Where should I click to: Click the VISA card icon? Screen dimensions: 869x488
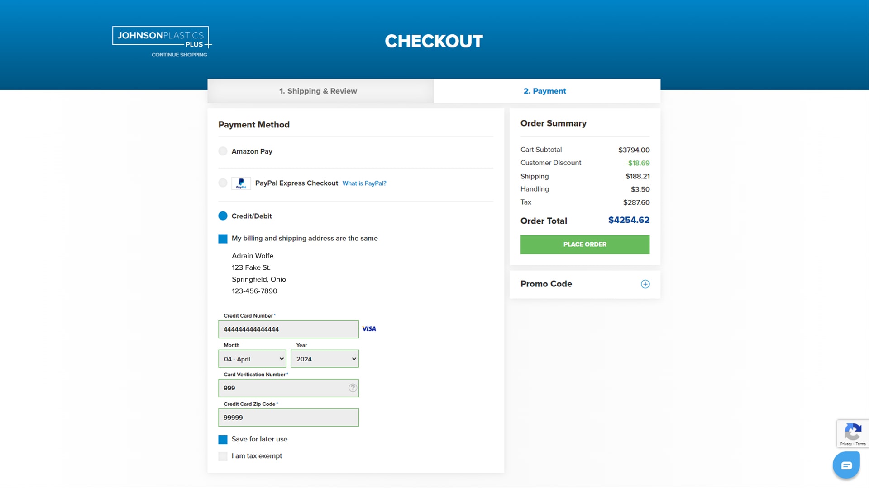(369, 329)
